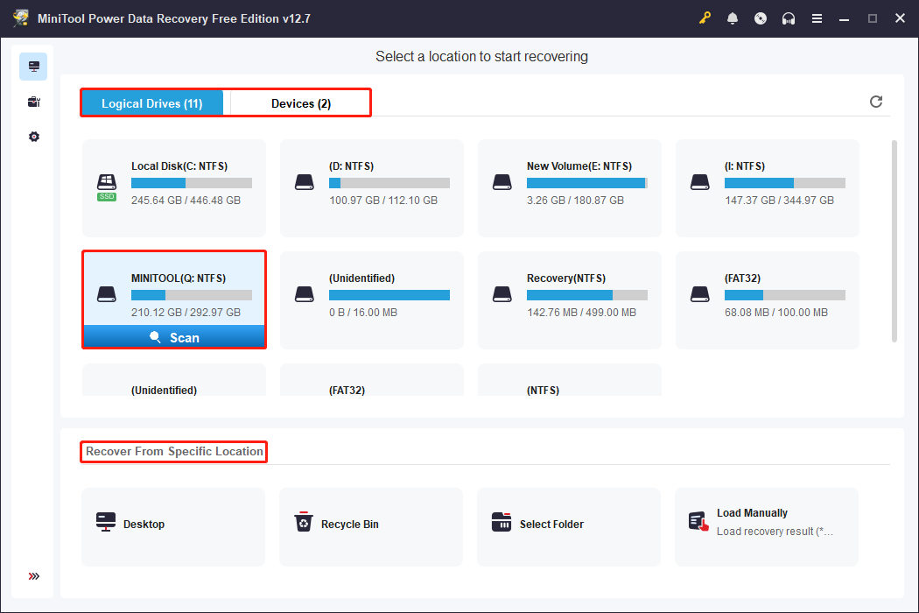This screenshot has width=919, height=613.
Task: Click the D drive usage bar
Action: (389, 183)
